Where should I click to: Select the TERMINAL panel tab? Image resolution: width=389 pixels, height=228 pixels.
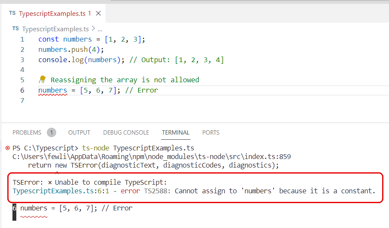click(x=176, y=132)
